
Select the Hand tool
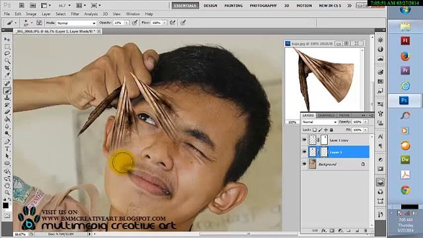tap(7, 186)
